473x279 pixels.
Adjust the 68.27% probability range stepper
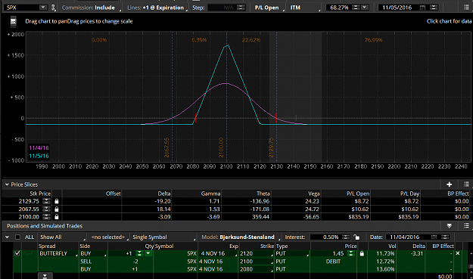click(x=356, y=8)
